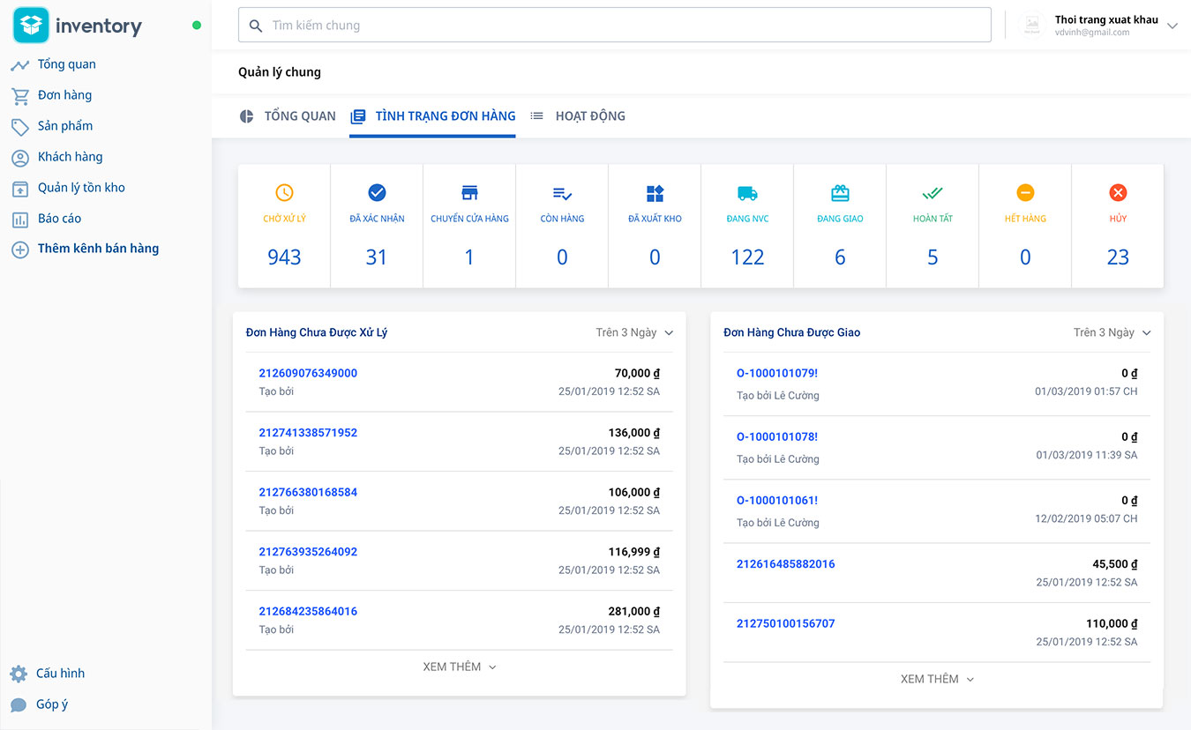Image resolution: width=1191 pixels, height=730 pixels.
Task: Open order 212616485882016
Action: pyautogui.click(x=786, y=564)
